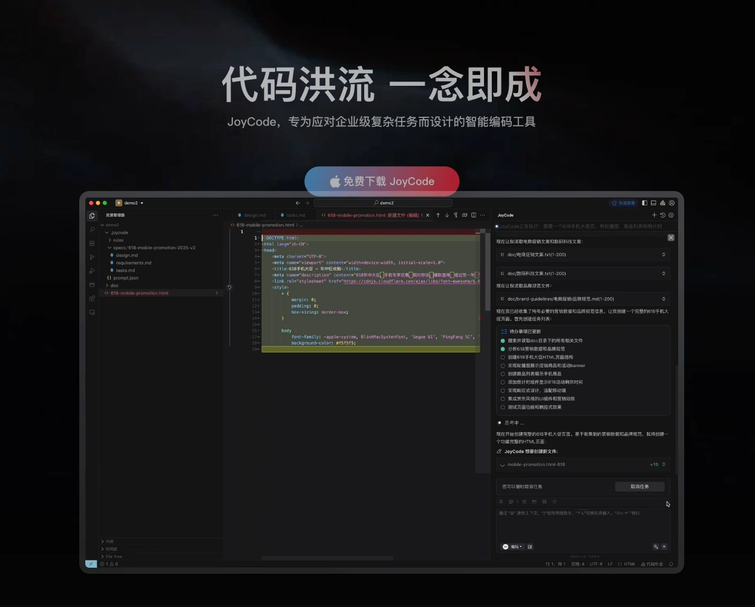Open the Explorer icon in the activity bar
The image size is (755, 607).
pyautogui.click(x=92, y=216)
